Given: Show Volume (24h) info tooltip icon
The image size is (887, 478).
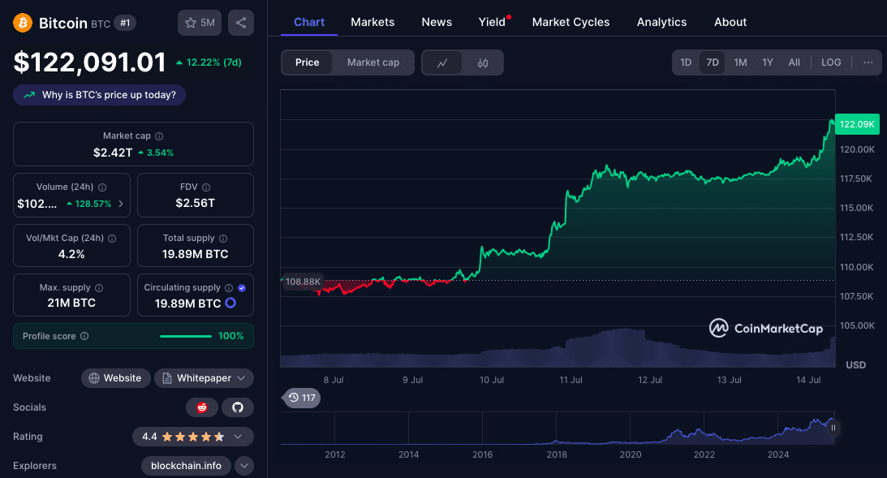Looking at the screenshot, I should 102,187.
